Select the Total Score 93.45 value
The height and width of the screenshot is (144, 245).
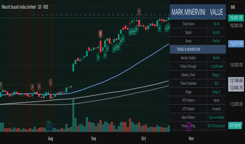pyautogui.click(x=216, y=24)
